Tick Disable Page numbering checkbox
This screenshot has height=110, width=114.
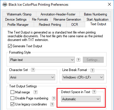12,98
